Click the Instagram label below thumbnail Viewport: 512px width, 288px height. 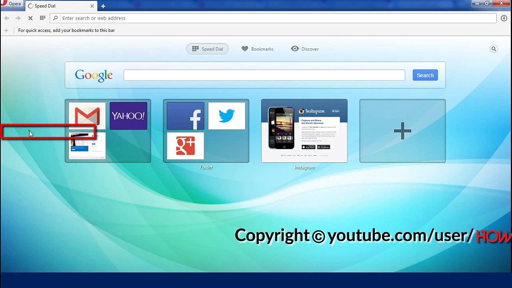[304, 168]
